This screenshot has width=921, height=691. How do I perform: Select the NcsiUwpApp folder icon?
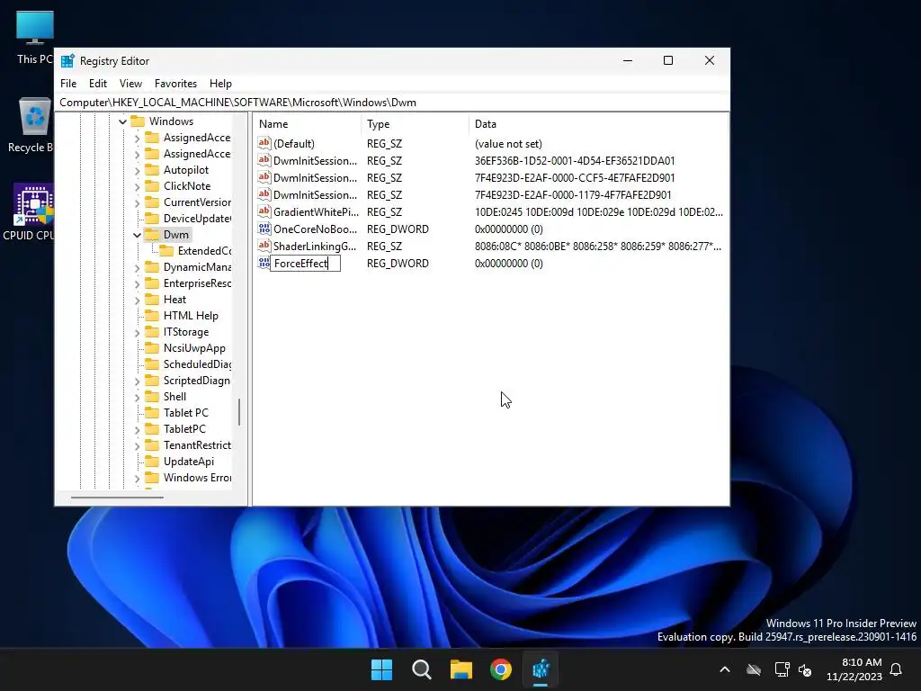(152, 348)
